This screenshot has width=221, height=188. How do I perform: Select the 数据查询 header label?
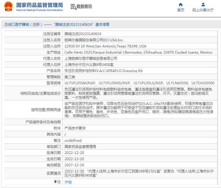point(84,6)
